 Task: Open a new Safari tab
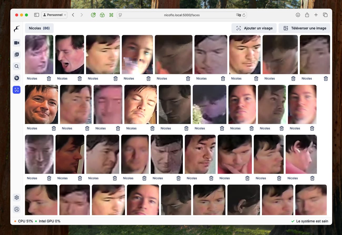coord(316,15)
